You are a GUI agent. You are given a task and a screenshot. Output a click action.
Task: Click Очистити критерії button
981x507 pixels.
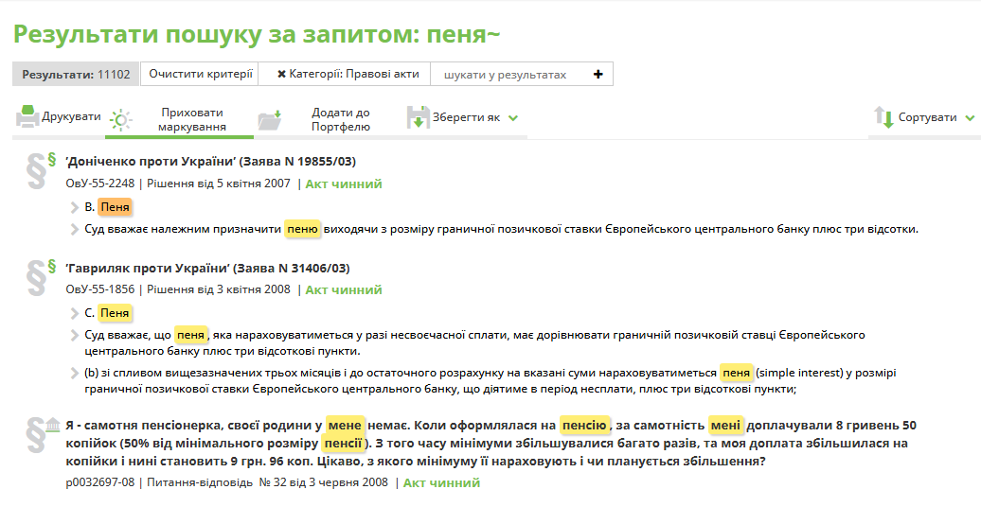coord(201,74)
